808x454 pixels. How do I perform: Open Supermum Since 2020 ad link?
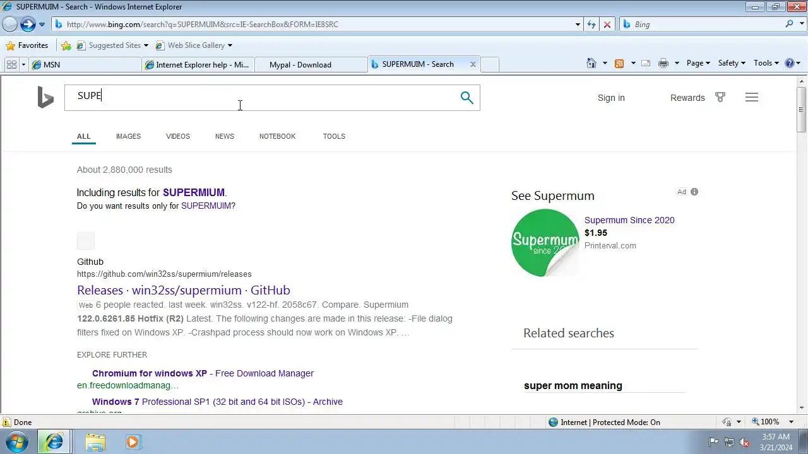point(629,220)
